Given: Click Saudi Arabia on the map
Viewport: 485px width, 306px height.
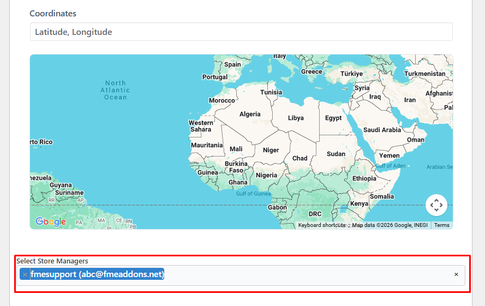Looking at the screenshot, I should tap(382, 130).
